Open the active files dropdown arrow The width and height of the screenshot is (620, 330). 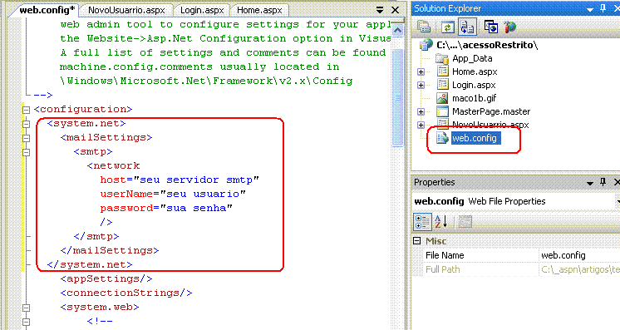[x=380, y=10]
